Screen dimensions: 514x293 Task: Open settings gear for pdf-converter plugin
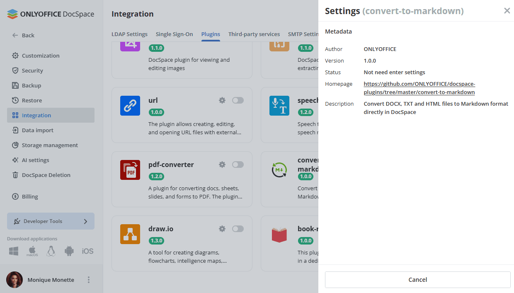222,165
